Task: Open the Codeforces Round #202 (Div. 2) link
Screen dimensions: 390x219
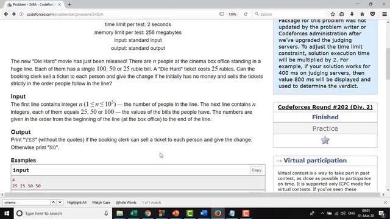Action: (x=325, y=107)
